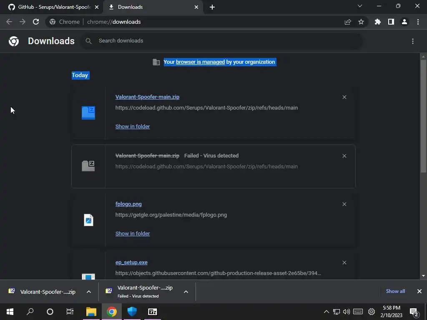Open 7-Zip from the taskbar
The image size is (427, 320).
click(x=153, y=312)
